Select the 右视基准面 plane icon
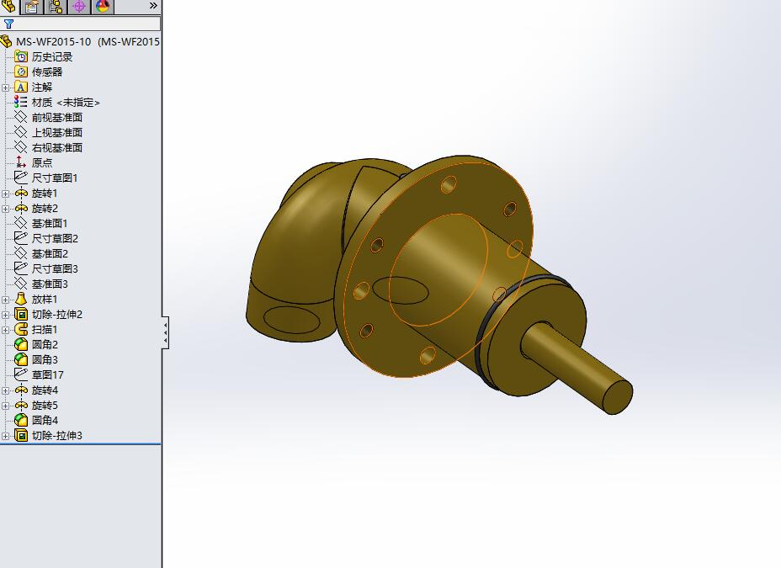 click(21, 147)
